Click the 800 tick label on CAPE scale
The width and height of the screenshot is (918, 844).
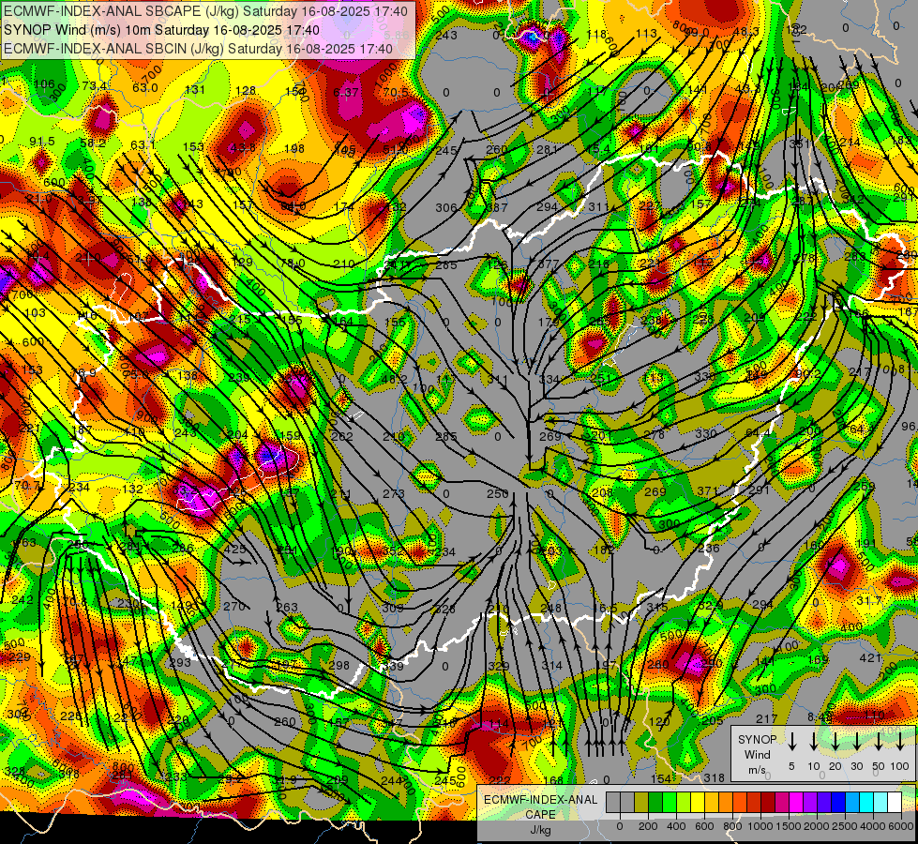732,826
